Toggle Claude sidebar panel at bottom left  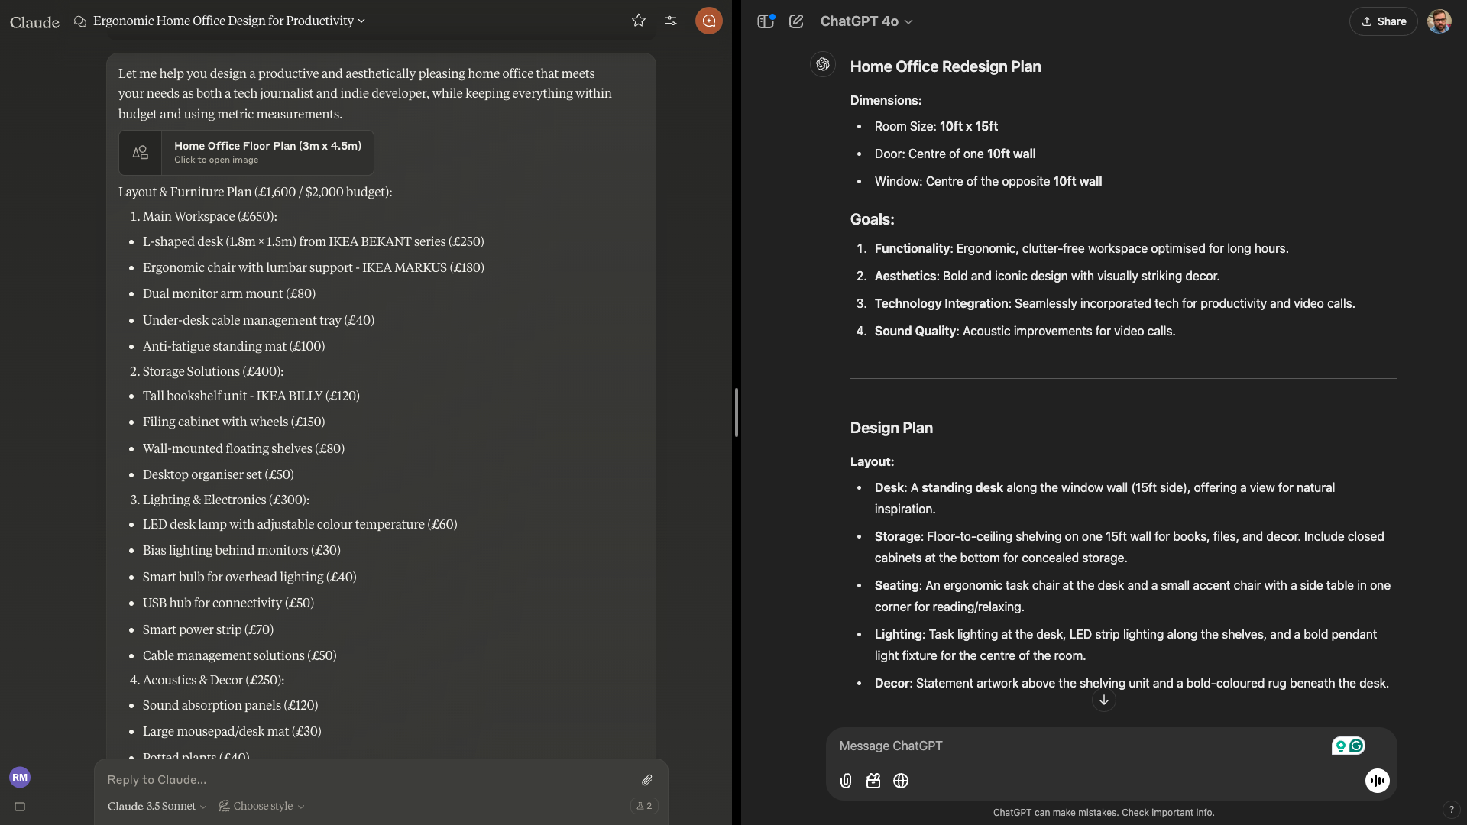point(20,807)
